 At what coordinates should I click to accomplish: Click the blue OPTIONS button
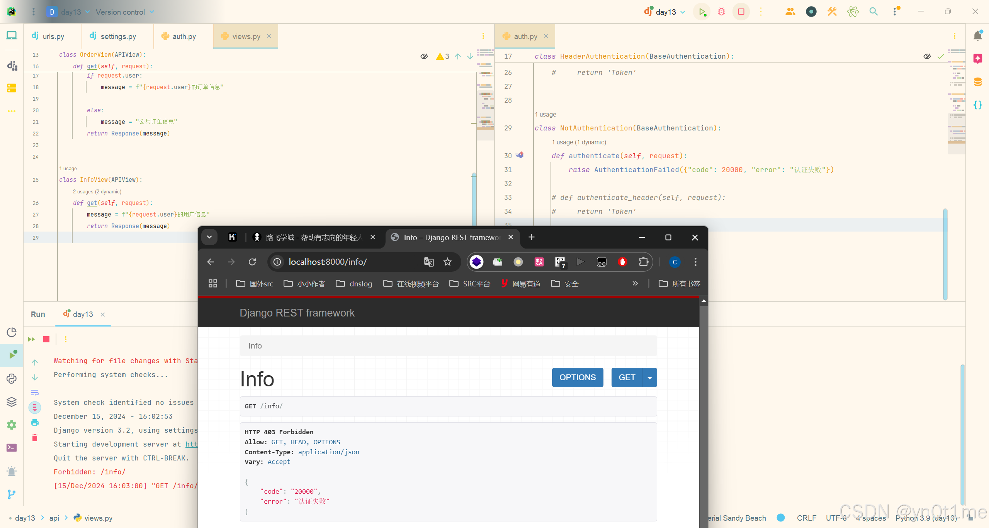click(x=577, y=377)
